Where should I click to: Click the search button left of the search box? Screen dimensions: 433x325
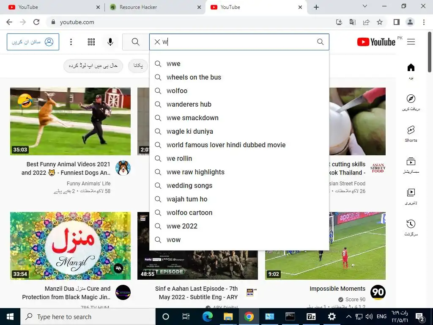136,42
